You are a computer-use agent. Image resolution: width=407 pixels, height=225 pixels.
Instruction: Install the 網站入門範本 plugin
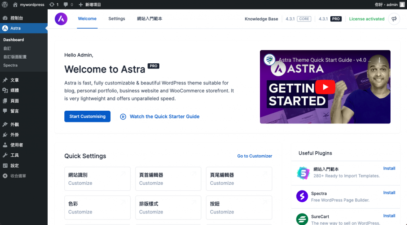389,168
